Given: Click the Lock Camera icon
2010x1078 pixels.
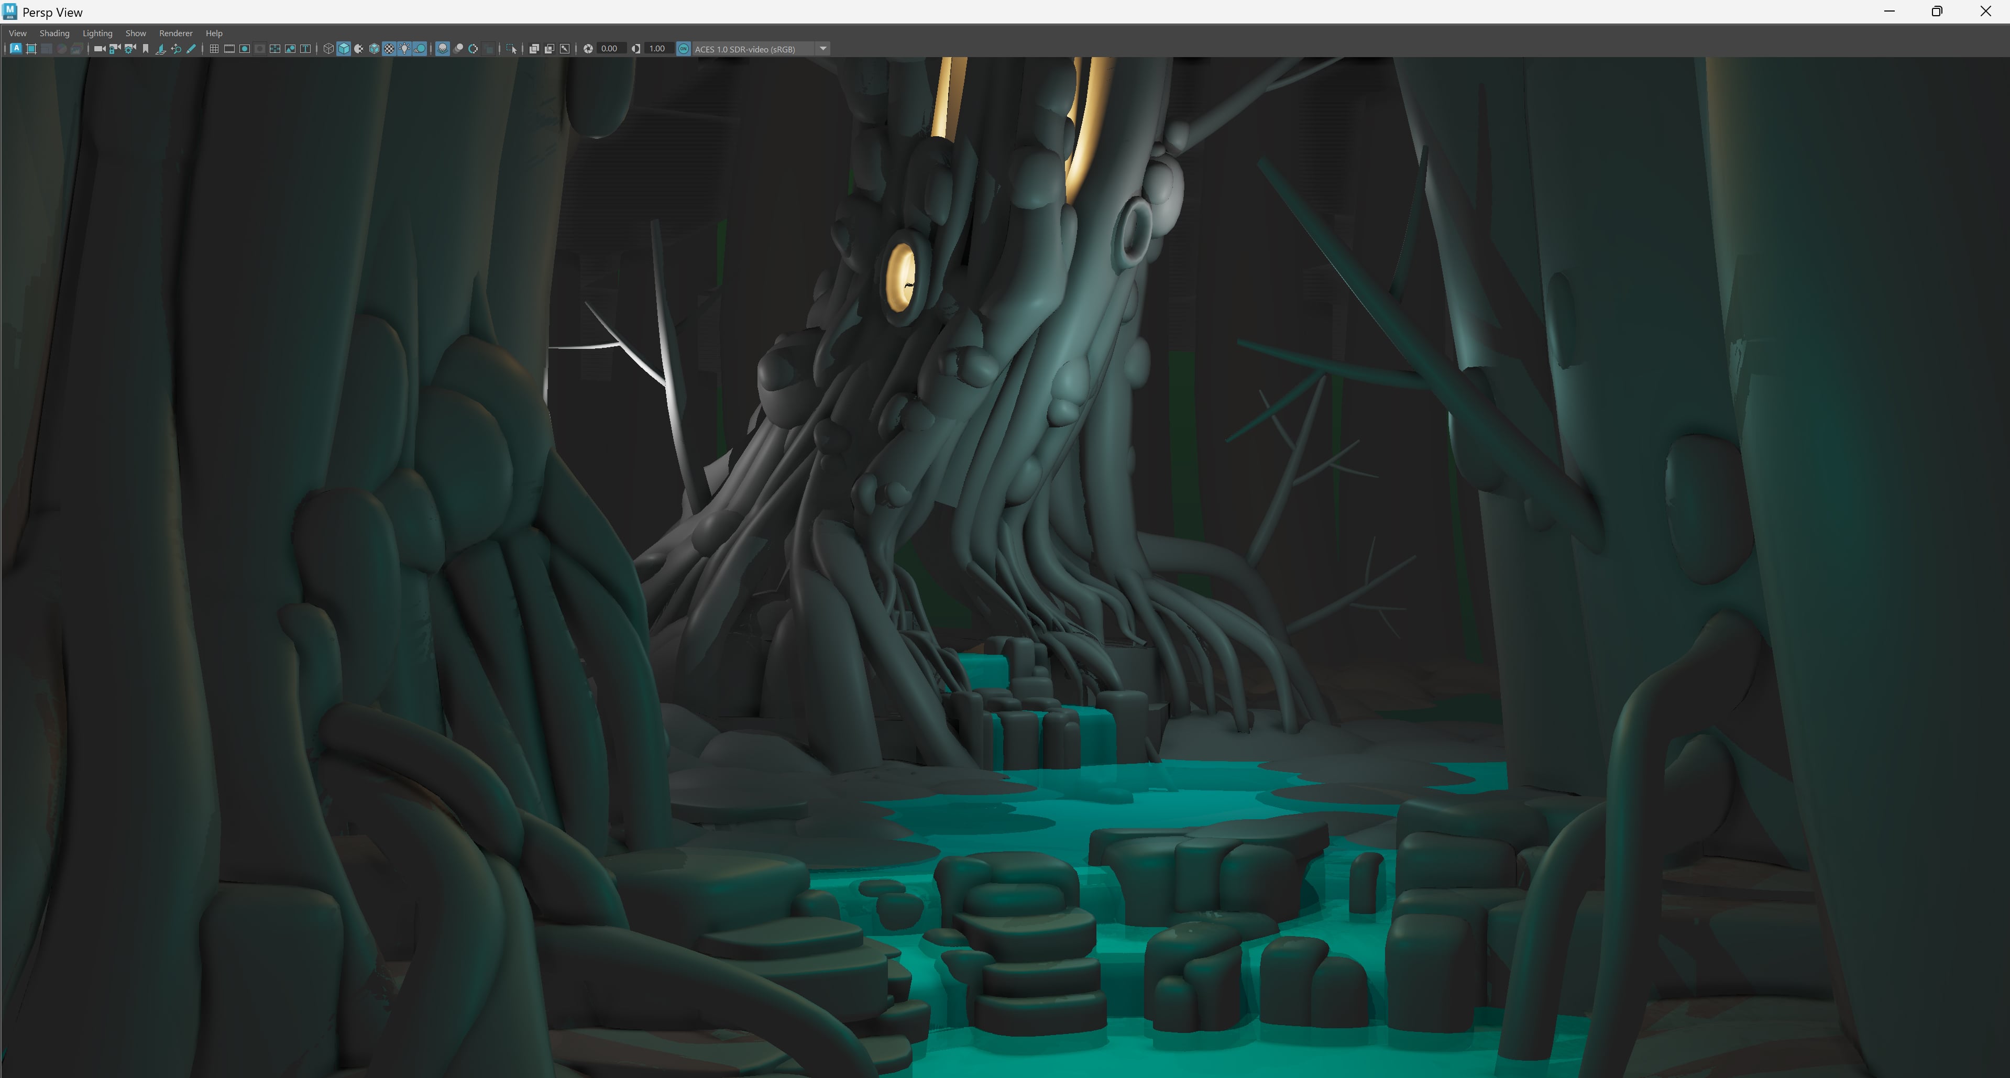Looking at the screenshot, I should [x=115, y=48].
